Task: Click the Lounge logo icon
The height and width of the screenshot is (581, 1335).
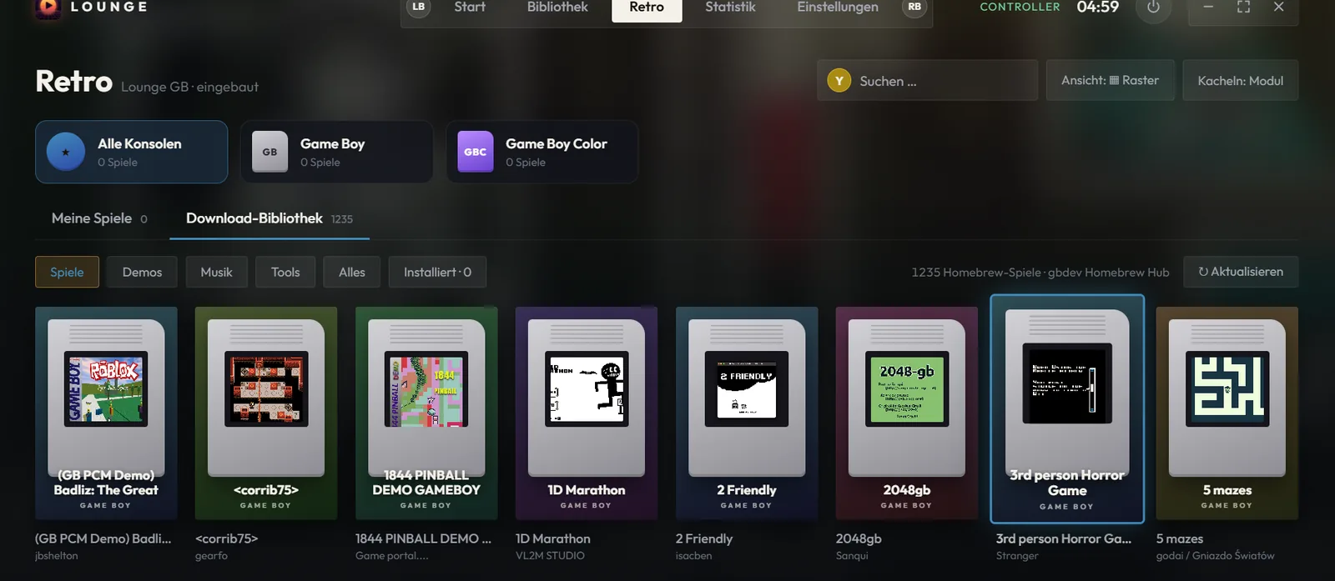Action: click(48, 8)
